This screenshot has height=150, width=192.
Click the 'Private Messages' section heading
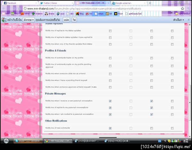point(55,94)
